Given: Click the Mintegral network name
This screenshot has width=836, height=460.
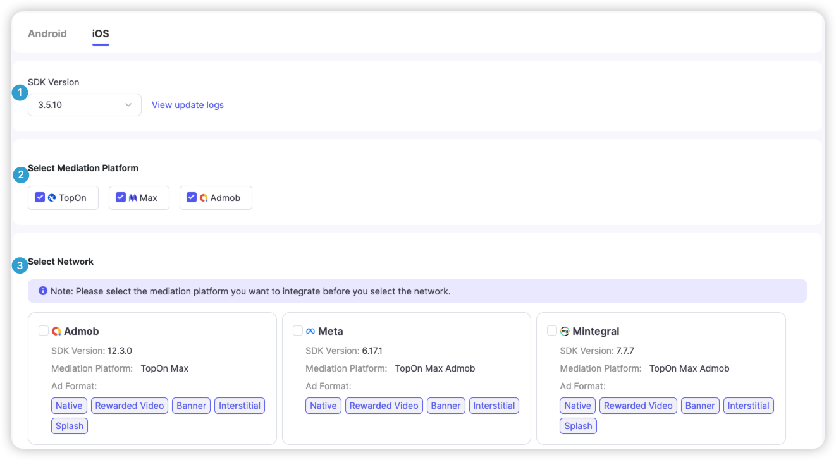Looking at the screenshot, I should 596,331.
